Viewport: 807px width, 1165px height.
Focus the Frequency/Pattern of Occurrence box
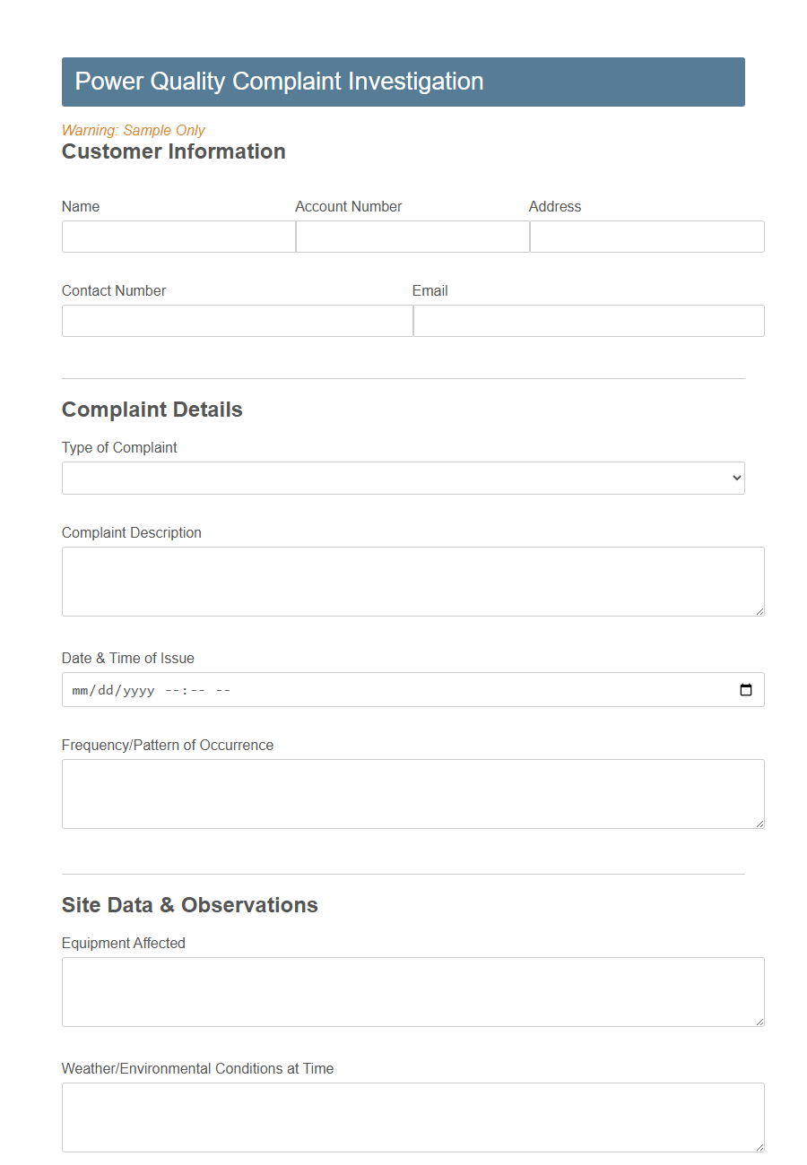pyautogui.click(x=412, y=793)
